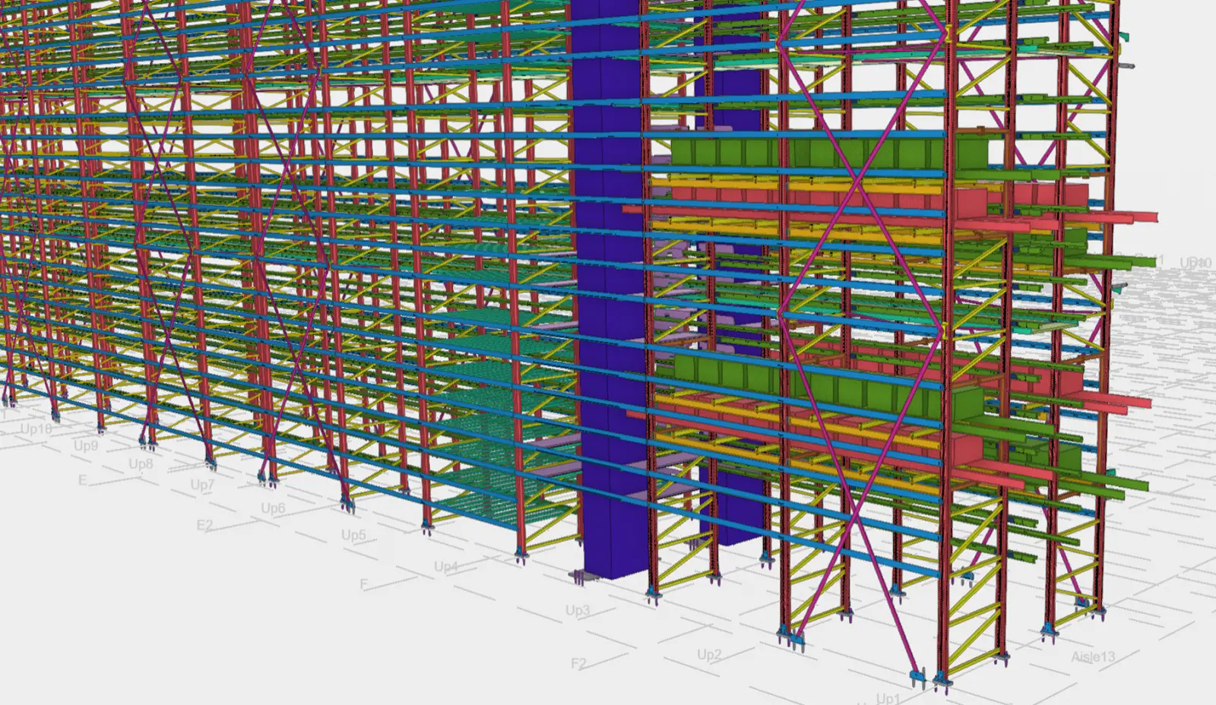Click the Up6 grid label
The width and height of the screenshot is (1216, 705).
(x=273, y=508)
